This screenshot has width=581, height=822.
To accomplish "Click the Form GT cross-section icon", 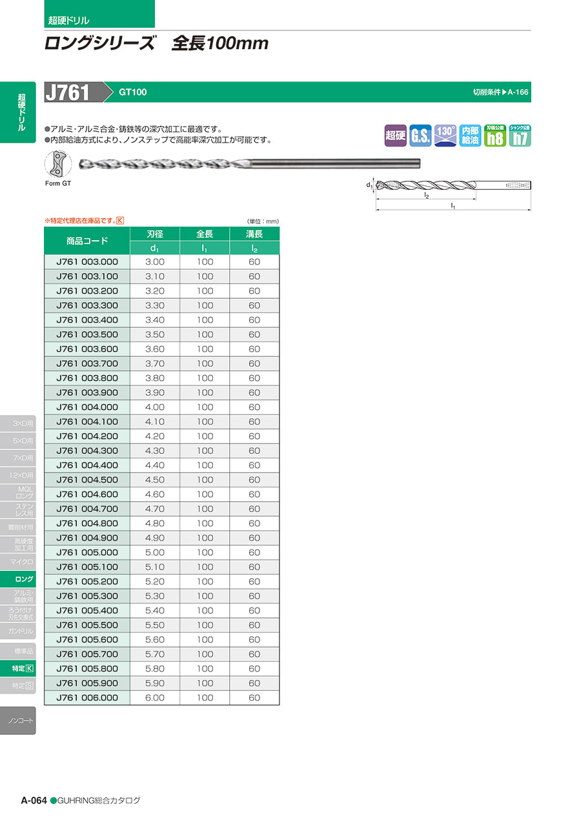I will click(x=58, y=165).
